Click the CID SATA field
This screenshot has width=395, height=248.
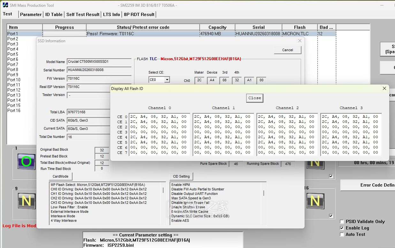[x=88, y=121]
